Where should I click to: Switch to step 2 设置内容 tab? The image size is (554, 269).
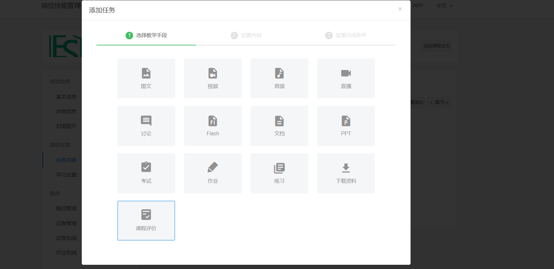[246, 35]
